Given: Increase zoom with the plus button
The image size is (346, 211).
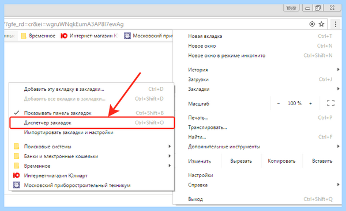Looking at the screenshot, I should click(310, 103).
